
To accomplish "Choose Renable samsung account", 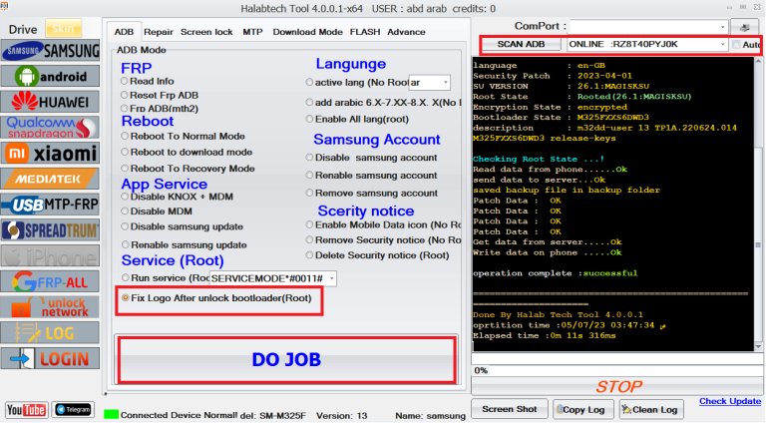I will 371,175.
